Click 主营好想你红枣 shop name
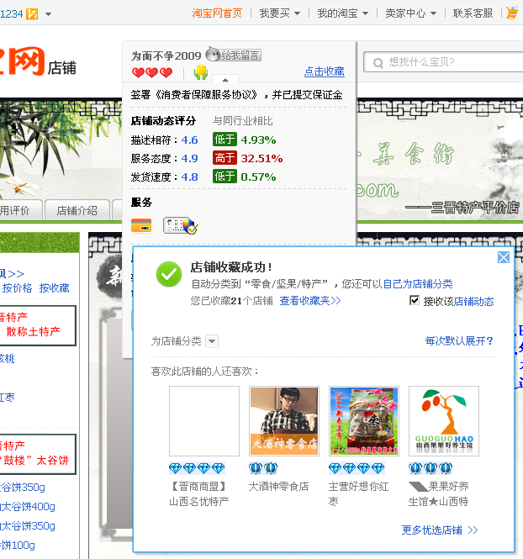Screen dimensions: 523x559 click(x=359, y=493)
